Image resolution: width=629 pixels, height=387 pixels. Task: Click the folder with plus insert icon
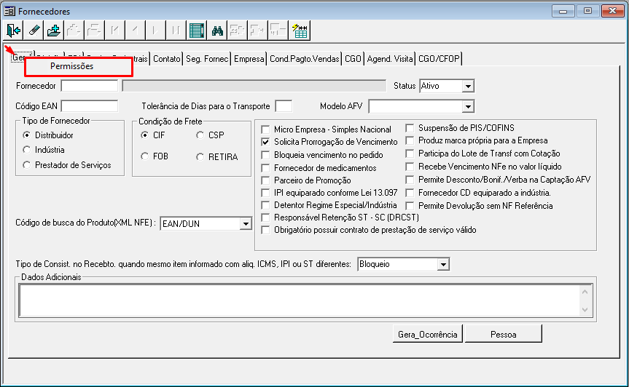click(x=54, y=31)
